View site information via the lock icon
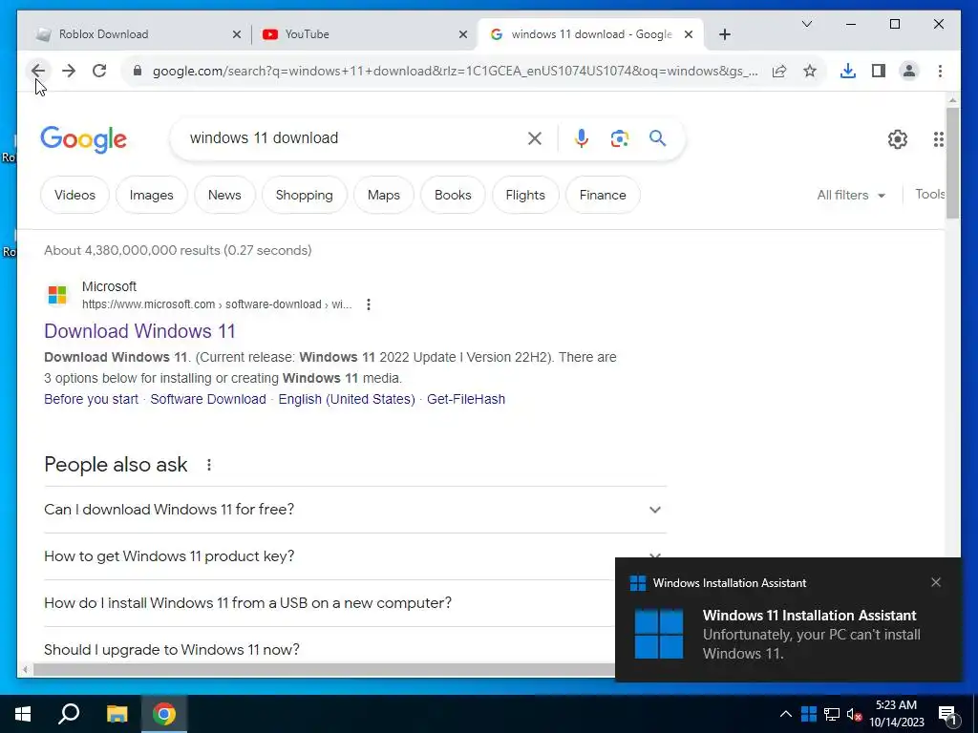The width and height of the screenshot is (978, 733). (x=138, y=71)
